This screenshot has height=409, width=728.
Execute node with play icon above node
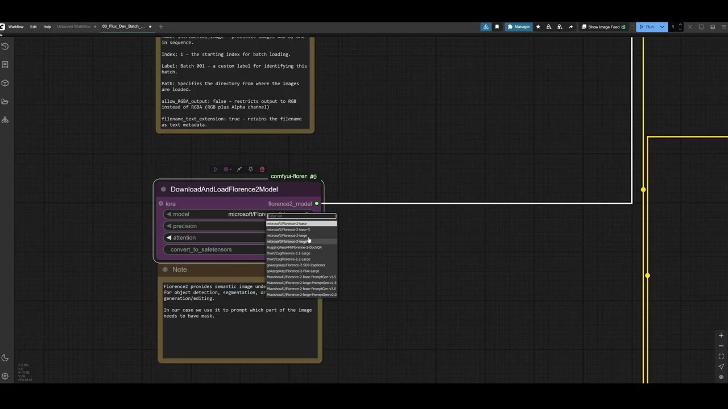[x=215, y=169]
